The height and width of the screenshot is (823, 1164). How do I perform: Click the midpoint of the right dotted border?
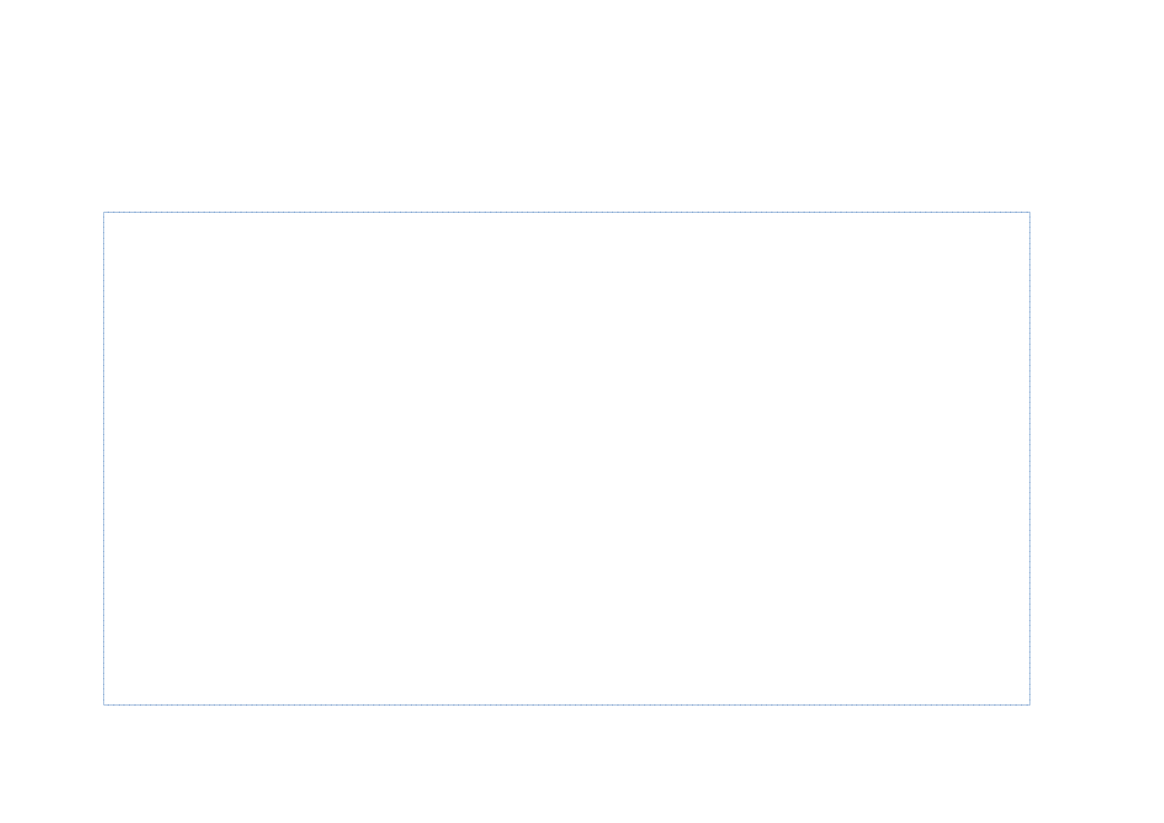point(1029,459)
